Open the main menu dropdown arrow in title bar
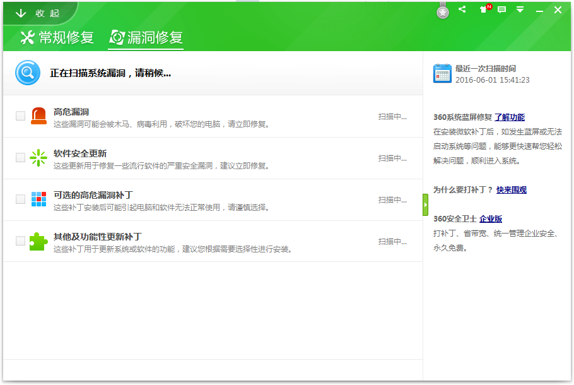 (x=520, y=9)
